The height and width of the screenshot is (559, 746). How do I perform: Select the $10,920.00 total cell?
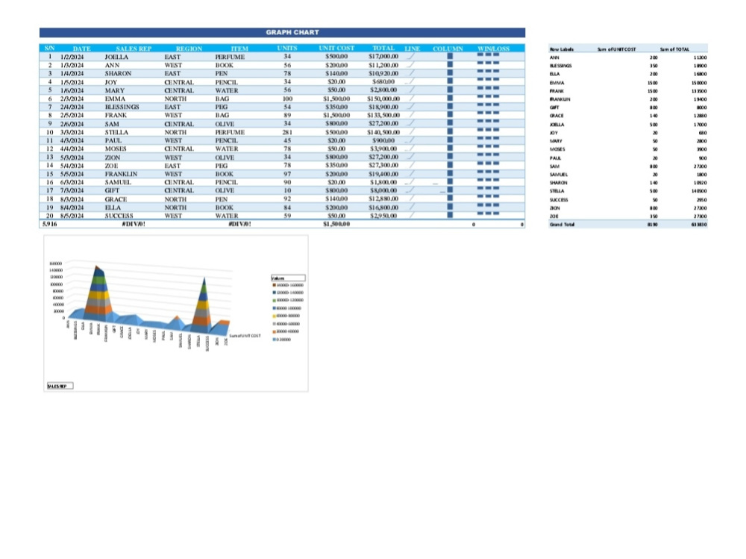(x=383, y=73)
